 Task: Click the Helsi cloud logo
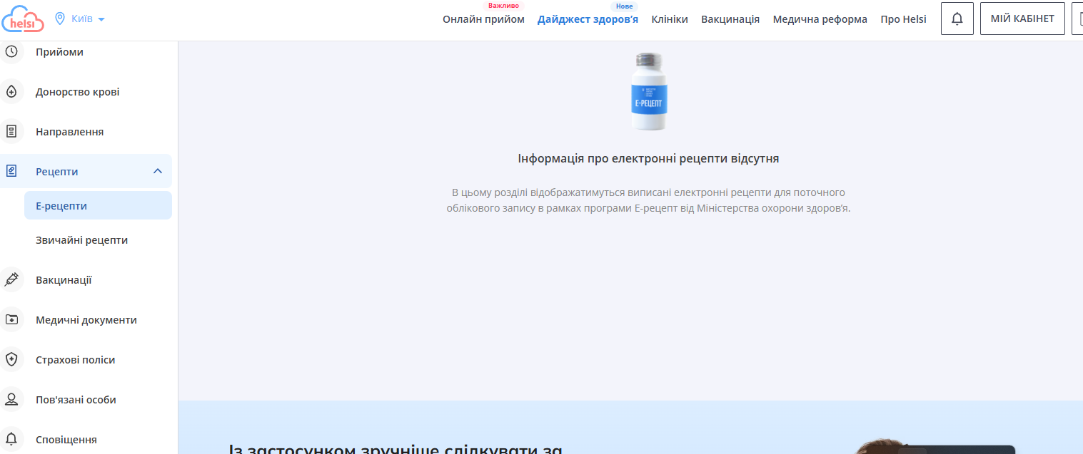click(x=22, y=19)
